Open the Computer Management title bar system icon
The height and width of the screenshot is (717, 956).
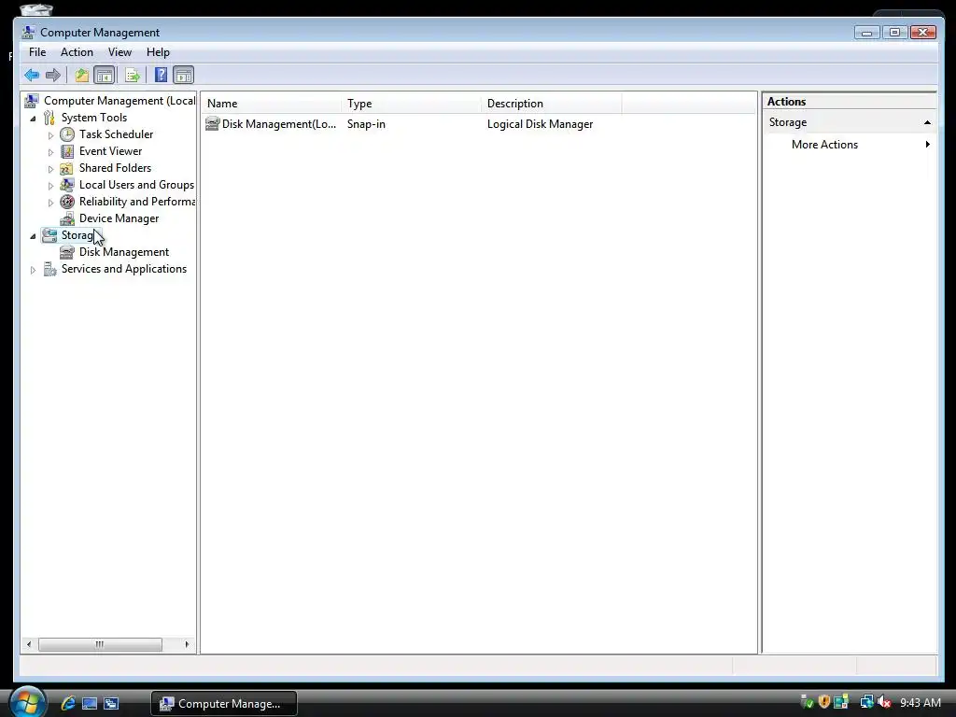point(28,32)
